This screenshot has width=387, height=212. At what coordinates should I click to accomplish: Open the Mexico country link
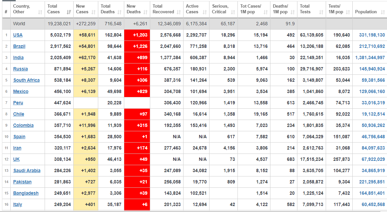point(21,92)
